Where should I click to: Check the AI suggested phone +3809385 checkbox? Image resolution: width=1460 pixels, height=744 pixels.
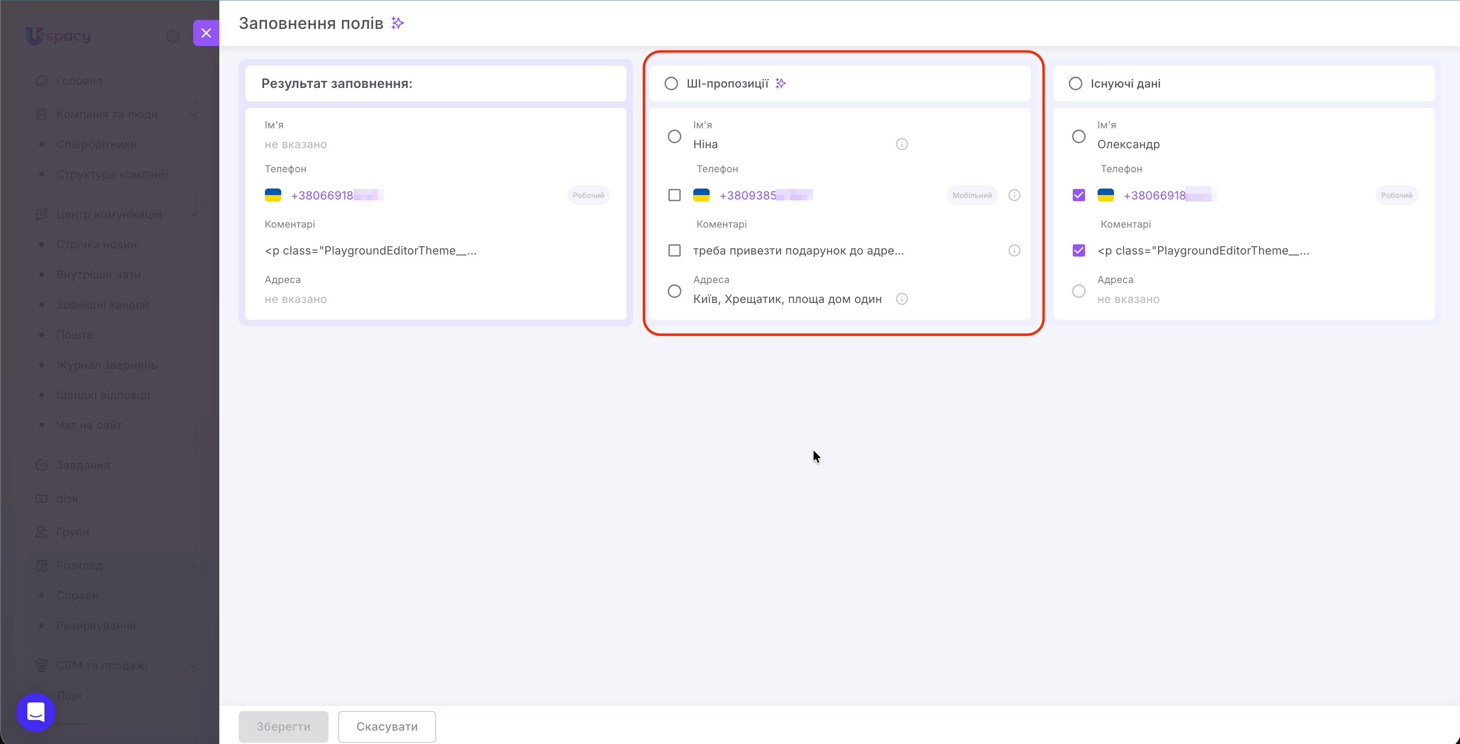coord(675,195)
